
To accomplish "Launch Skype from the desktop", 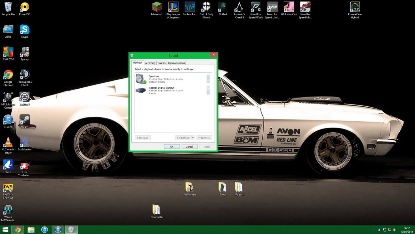I will tap(25, 31).
